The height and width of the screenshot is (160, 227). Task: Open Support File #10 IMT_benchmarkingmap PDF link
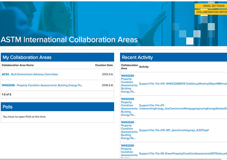click(174, 130)
